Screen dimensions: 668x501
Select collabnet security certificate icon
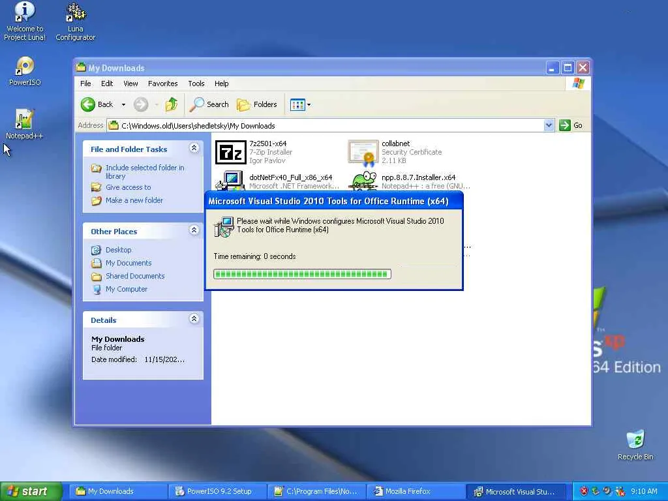point(363,153)
